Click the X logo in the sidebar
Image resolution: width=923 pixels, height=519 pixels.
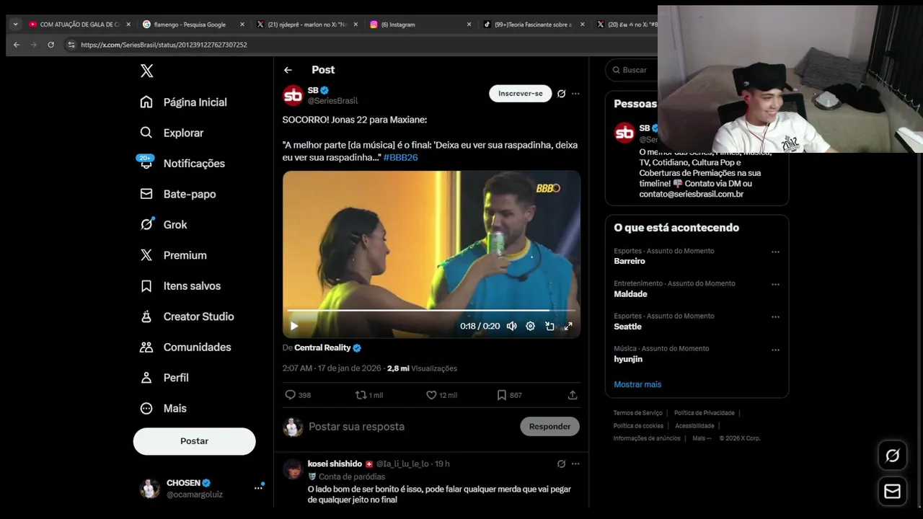click(x=146, y=71)
